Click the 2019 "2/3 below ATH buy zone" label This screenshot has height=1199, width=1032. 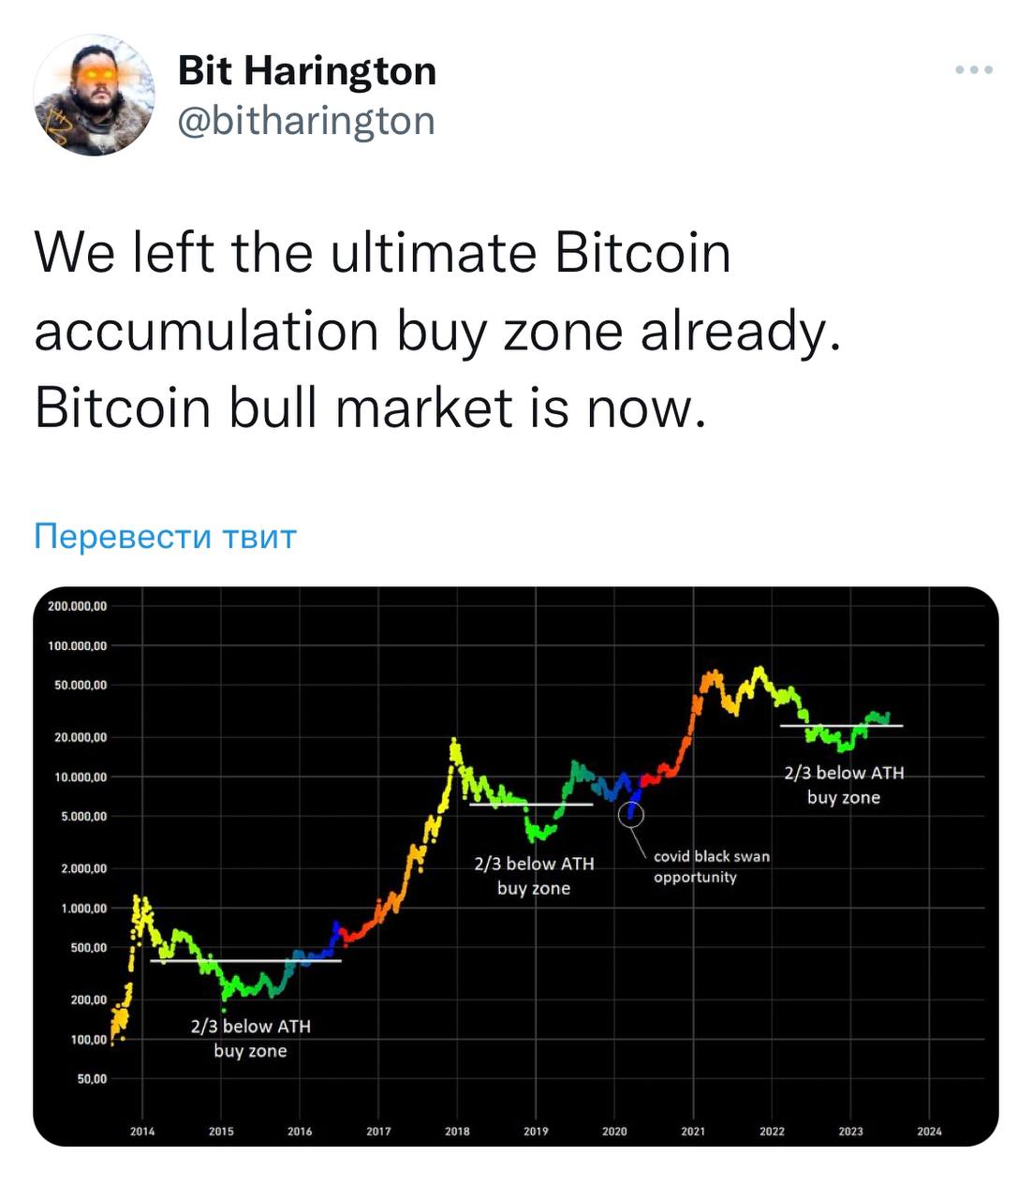coord(534,876)
